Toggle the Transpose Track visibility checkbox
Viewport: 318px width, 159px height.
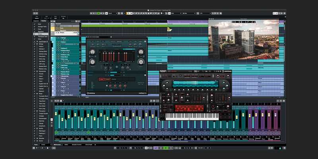[34, 37]
